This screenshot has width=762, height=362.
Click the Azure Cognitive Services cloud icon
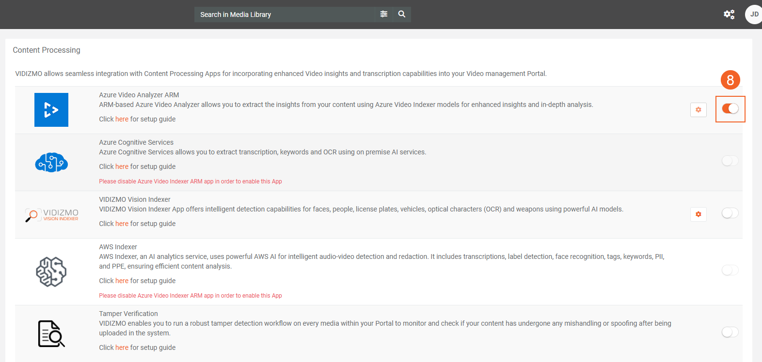51,162
